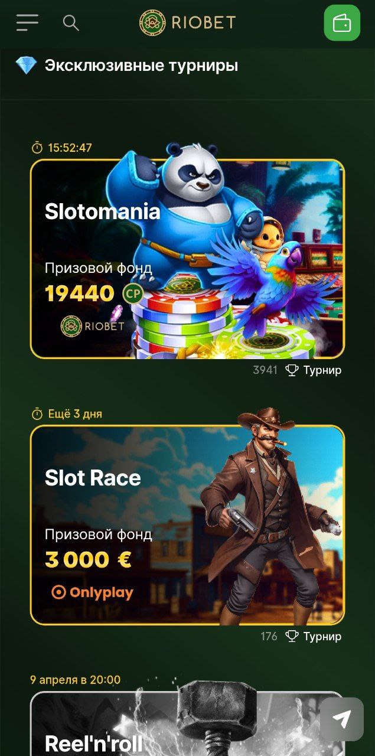Tap the blue diamond icon beside Эксклюзивные турниры
375x756 pixels.
click(26, 65)
